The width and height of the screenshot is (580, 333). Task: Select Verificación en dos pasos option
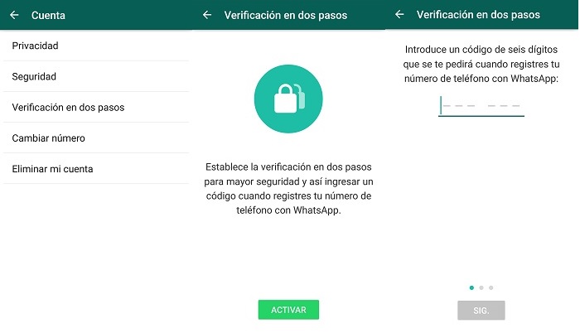point(96,107)
